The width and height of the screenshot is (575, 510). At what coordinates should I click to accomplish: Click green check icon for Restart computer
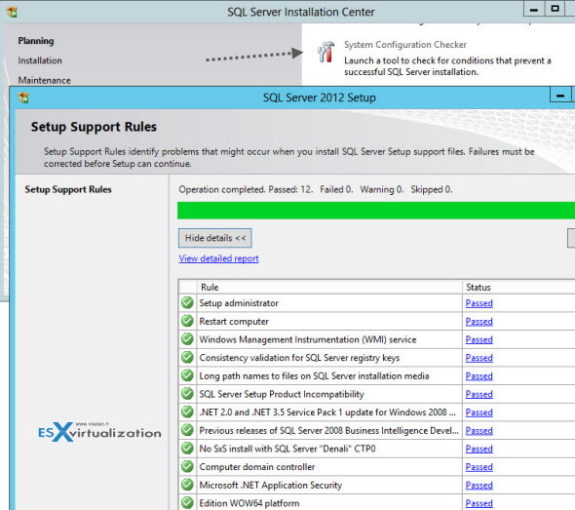point(187,321)
